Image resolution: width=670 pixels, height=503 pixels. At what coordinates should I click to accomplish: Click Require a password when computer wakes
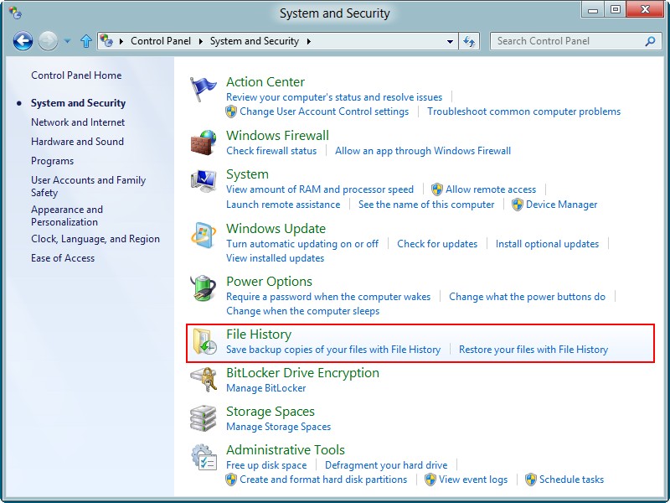[x=328, y=297]
